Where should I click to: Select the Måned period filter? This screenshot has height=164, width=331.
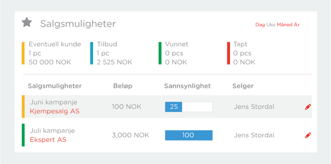point(284,25)
